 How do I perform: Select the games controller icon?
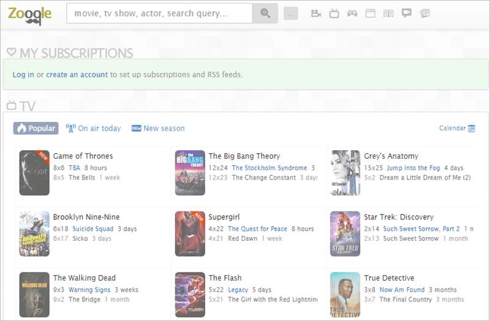[352, 13]
